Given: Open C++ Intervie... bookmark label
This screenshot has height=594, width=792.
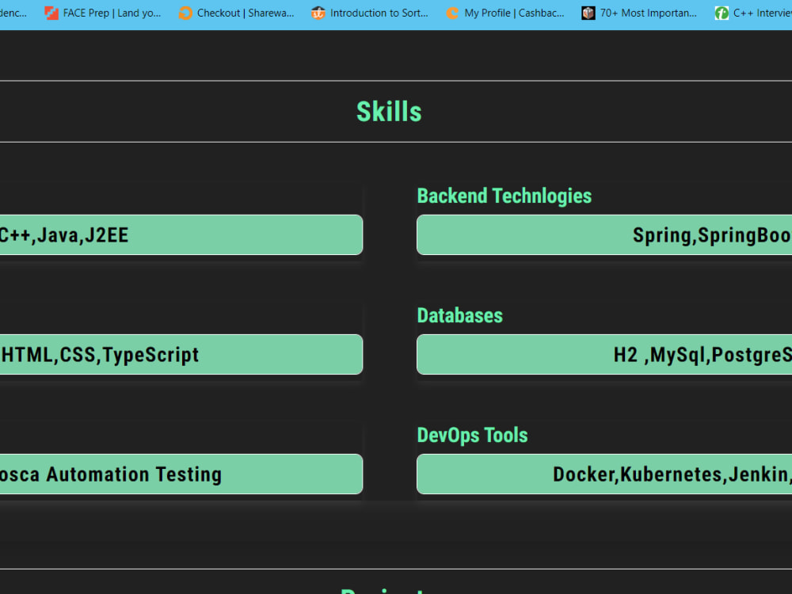Looking at the screenshot, I should 763,13.
